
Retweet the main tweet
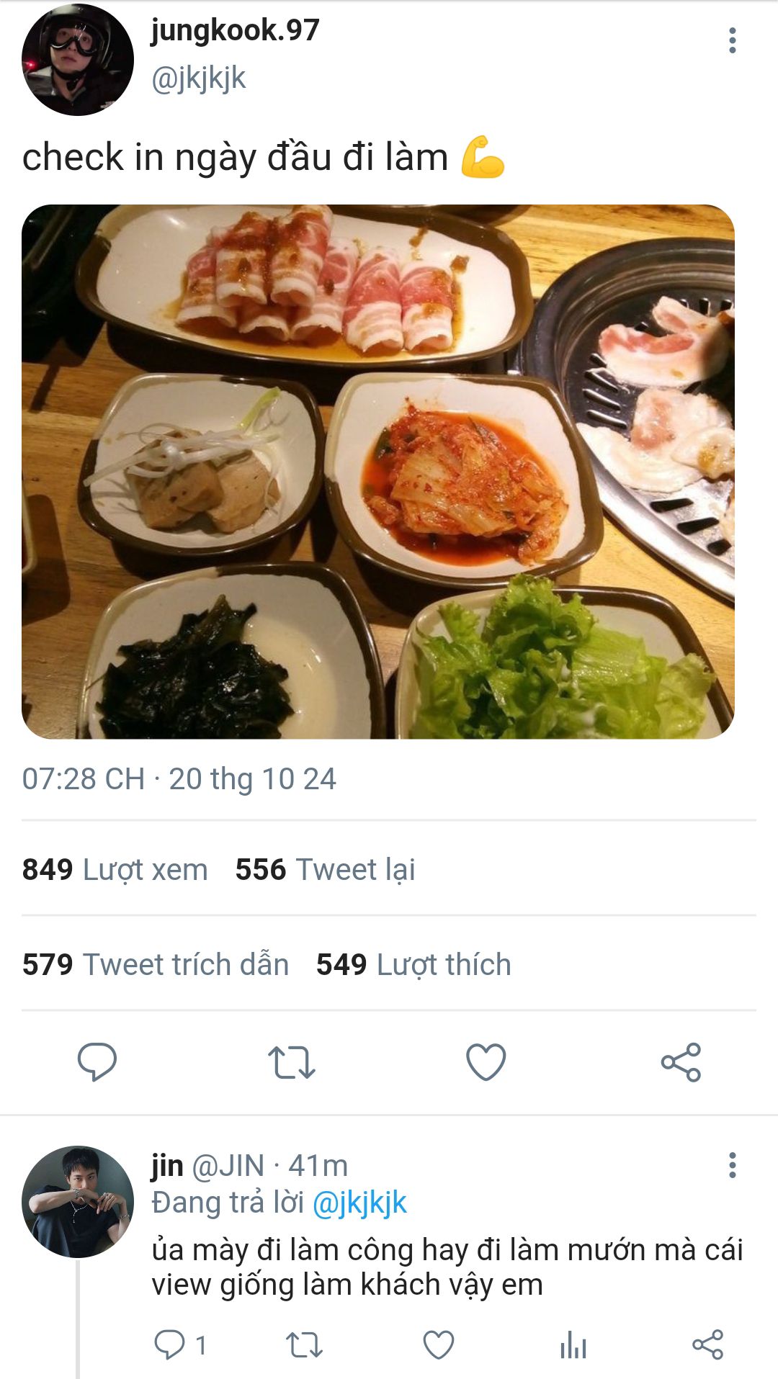tap(291, 1061)
